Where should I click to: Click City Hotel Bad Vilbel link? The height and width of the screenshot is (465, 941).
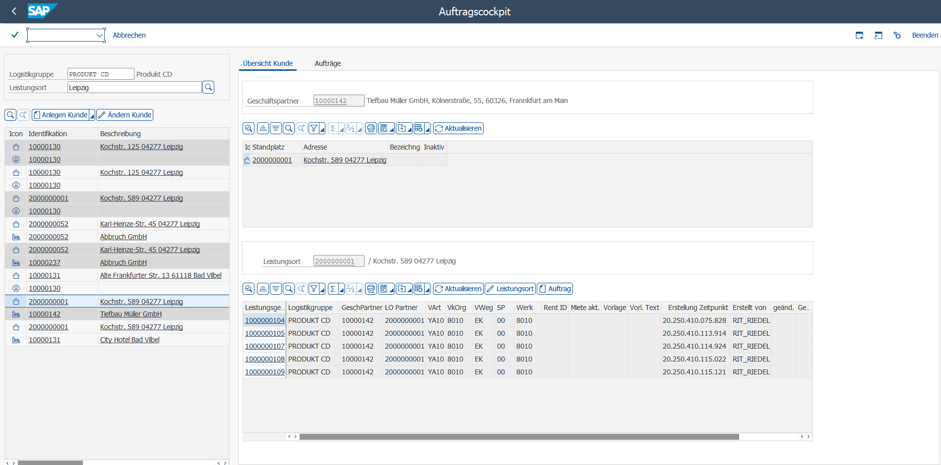[130, 340]
